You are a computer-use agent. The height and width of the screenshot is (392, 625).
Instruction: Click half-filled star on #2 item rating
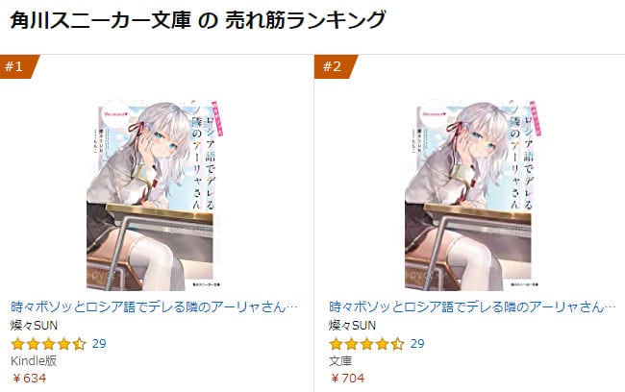(x=397, y=344)
